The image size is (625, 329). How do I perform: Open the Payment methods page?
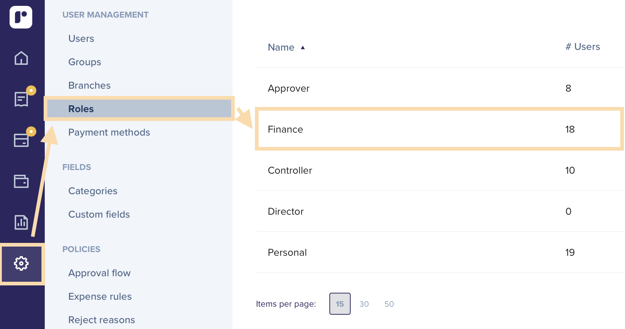click(109, 132)
